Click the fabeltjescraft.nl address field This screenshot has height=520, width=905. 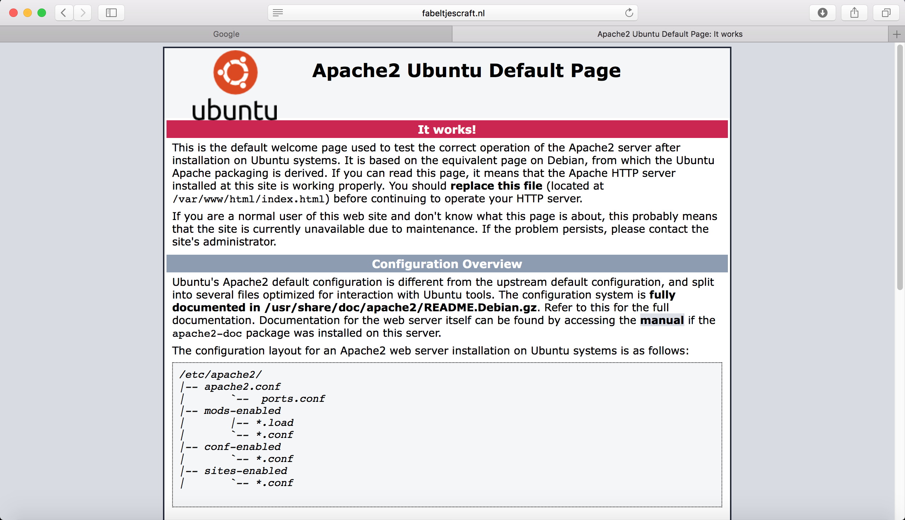453,13
